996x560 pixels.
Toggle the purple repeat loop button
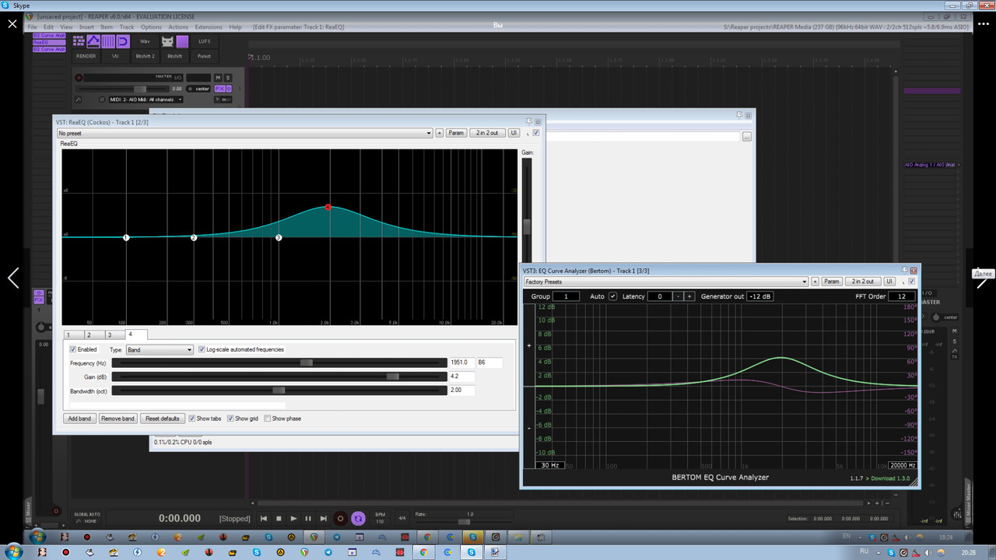pyautogui.click(x=358, y=518)
